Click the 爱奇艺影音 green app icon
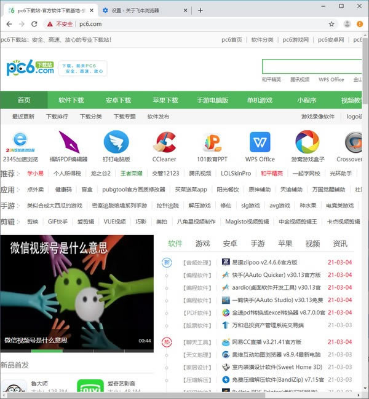The height and width of the screenshot is (399, 369). pyautogui.click(x=90, y=385)
